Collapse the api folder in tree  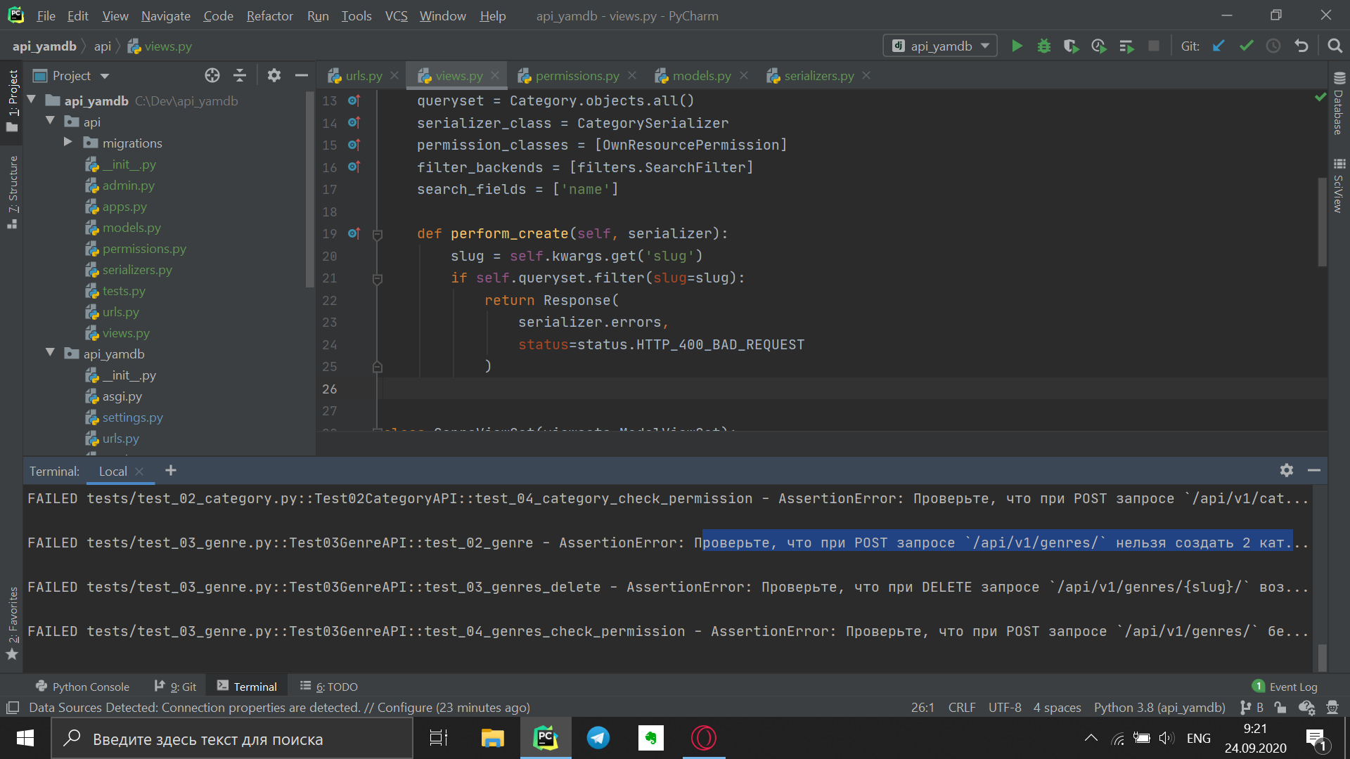pyautogui.click(x=50, y=122)
